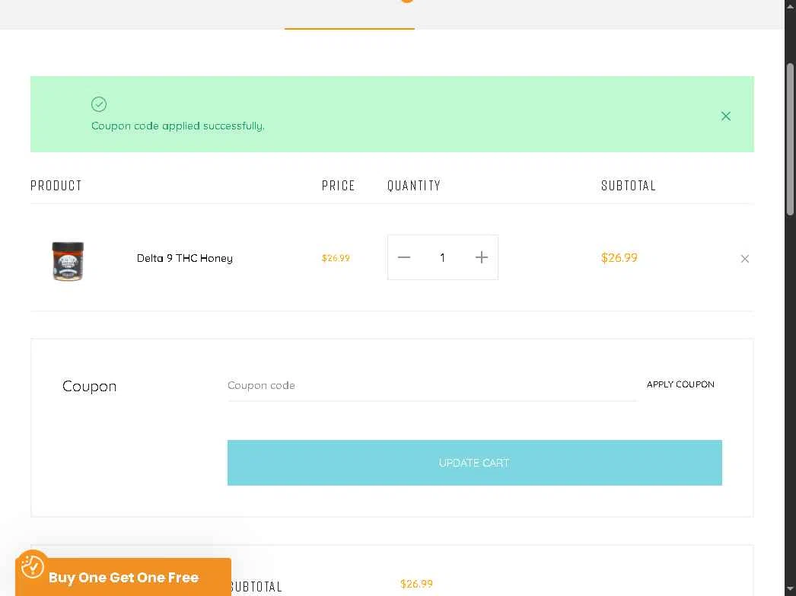
Task: Click the page vertical scrollbar thumb
Action: [x=790, y=139]
